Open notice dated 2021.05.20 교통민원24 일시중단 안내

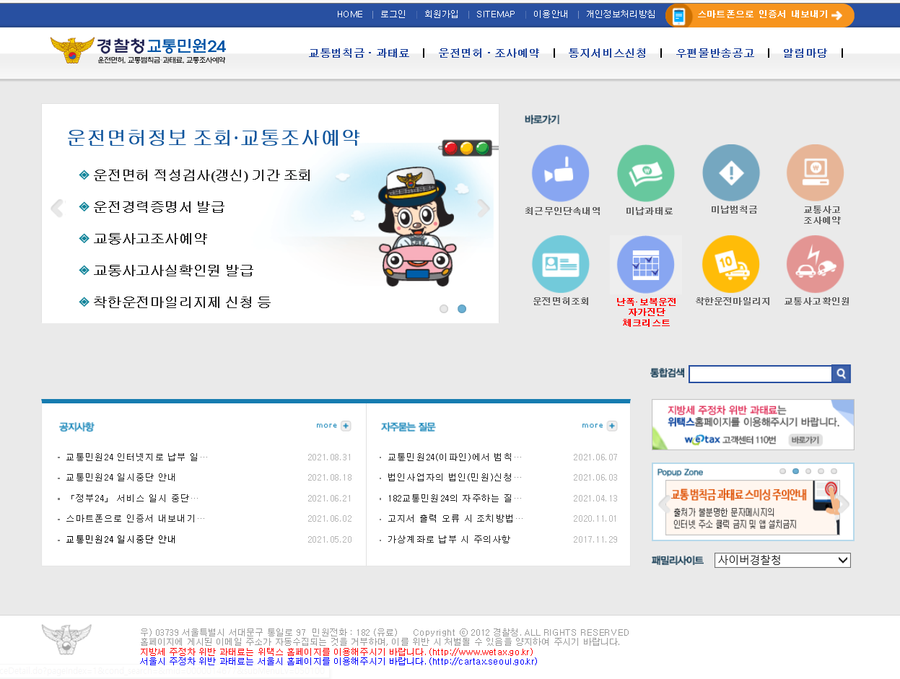coord(121,539)
